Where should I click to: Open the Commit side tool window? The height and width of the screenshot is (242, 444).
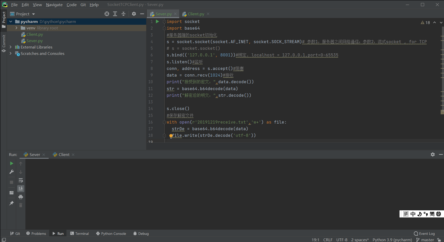[4, 43]
